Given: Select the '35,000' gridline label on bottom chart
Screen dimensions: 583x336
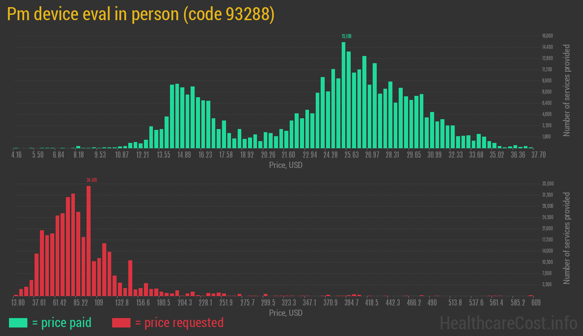Looking at the screenshot, I should coord(548,183).
